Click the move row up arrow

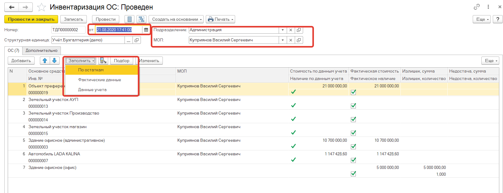point(45,61)
